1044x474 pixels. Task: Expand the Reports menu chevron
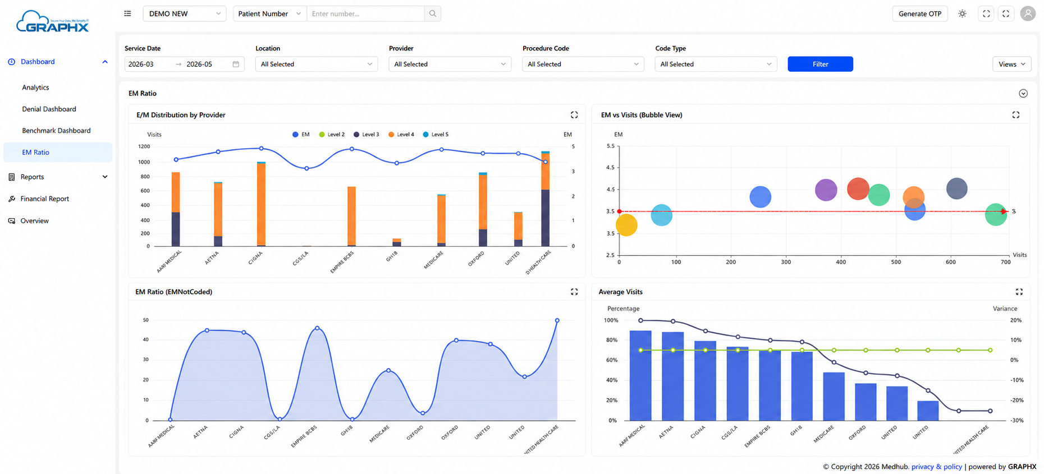[x=105, y=177]
